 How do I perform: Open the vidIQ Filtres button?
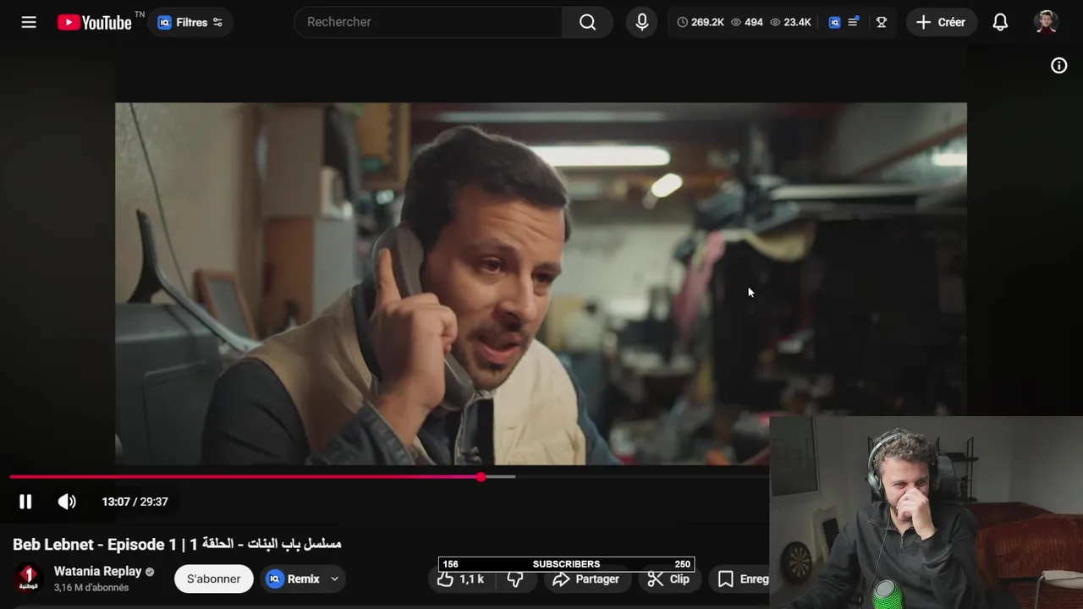pos(190,22)
